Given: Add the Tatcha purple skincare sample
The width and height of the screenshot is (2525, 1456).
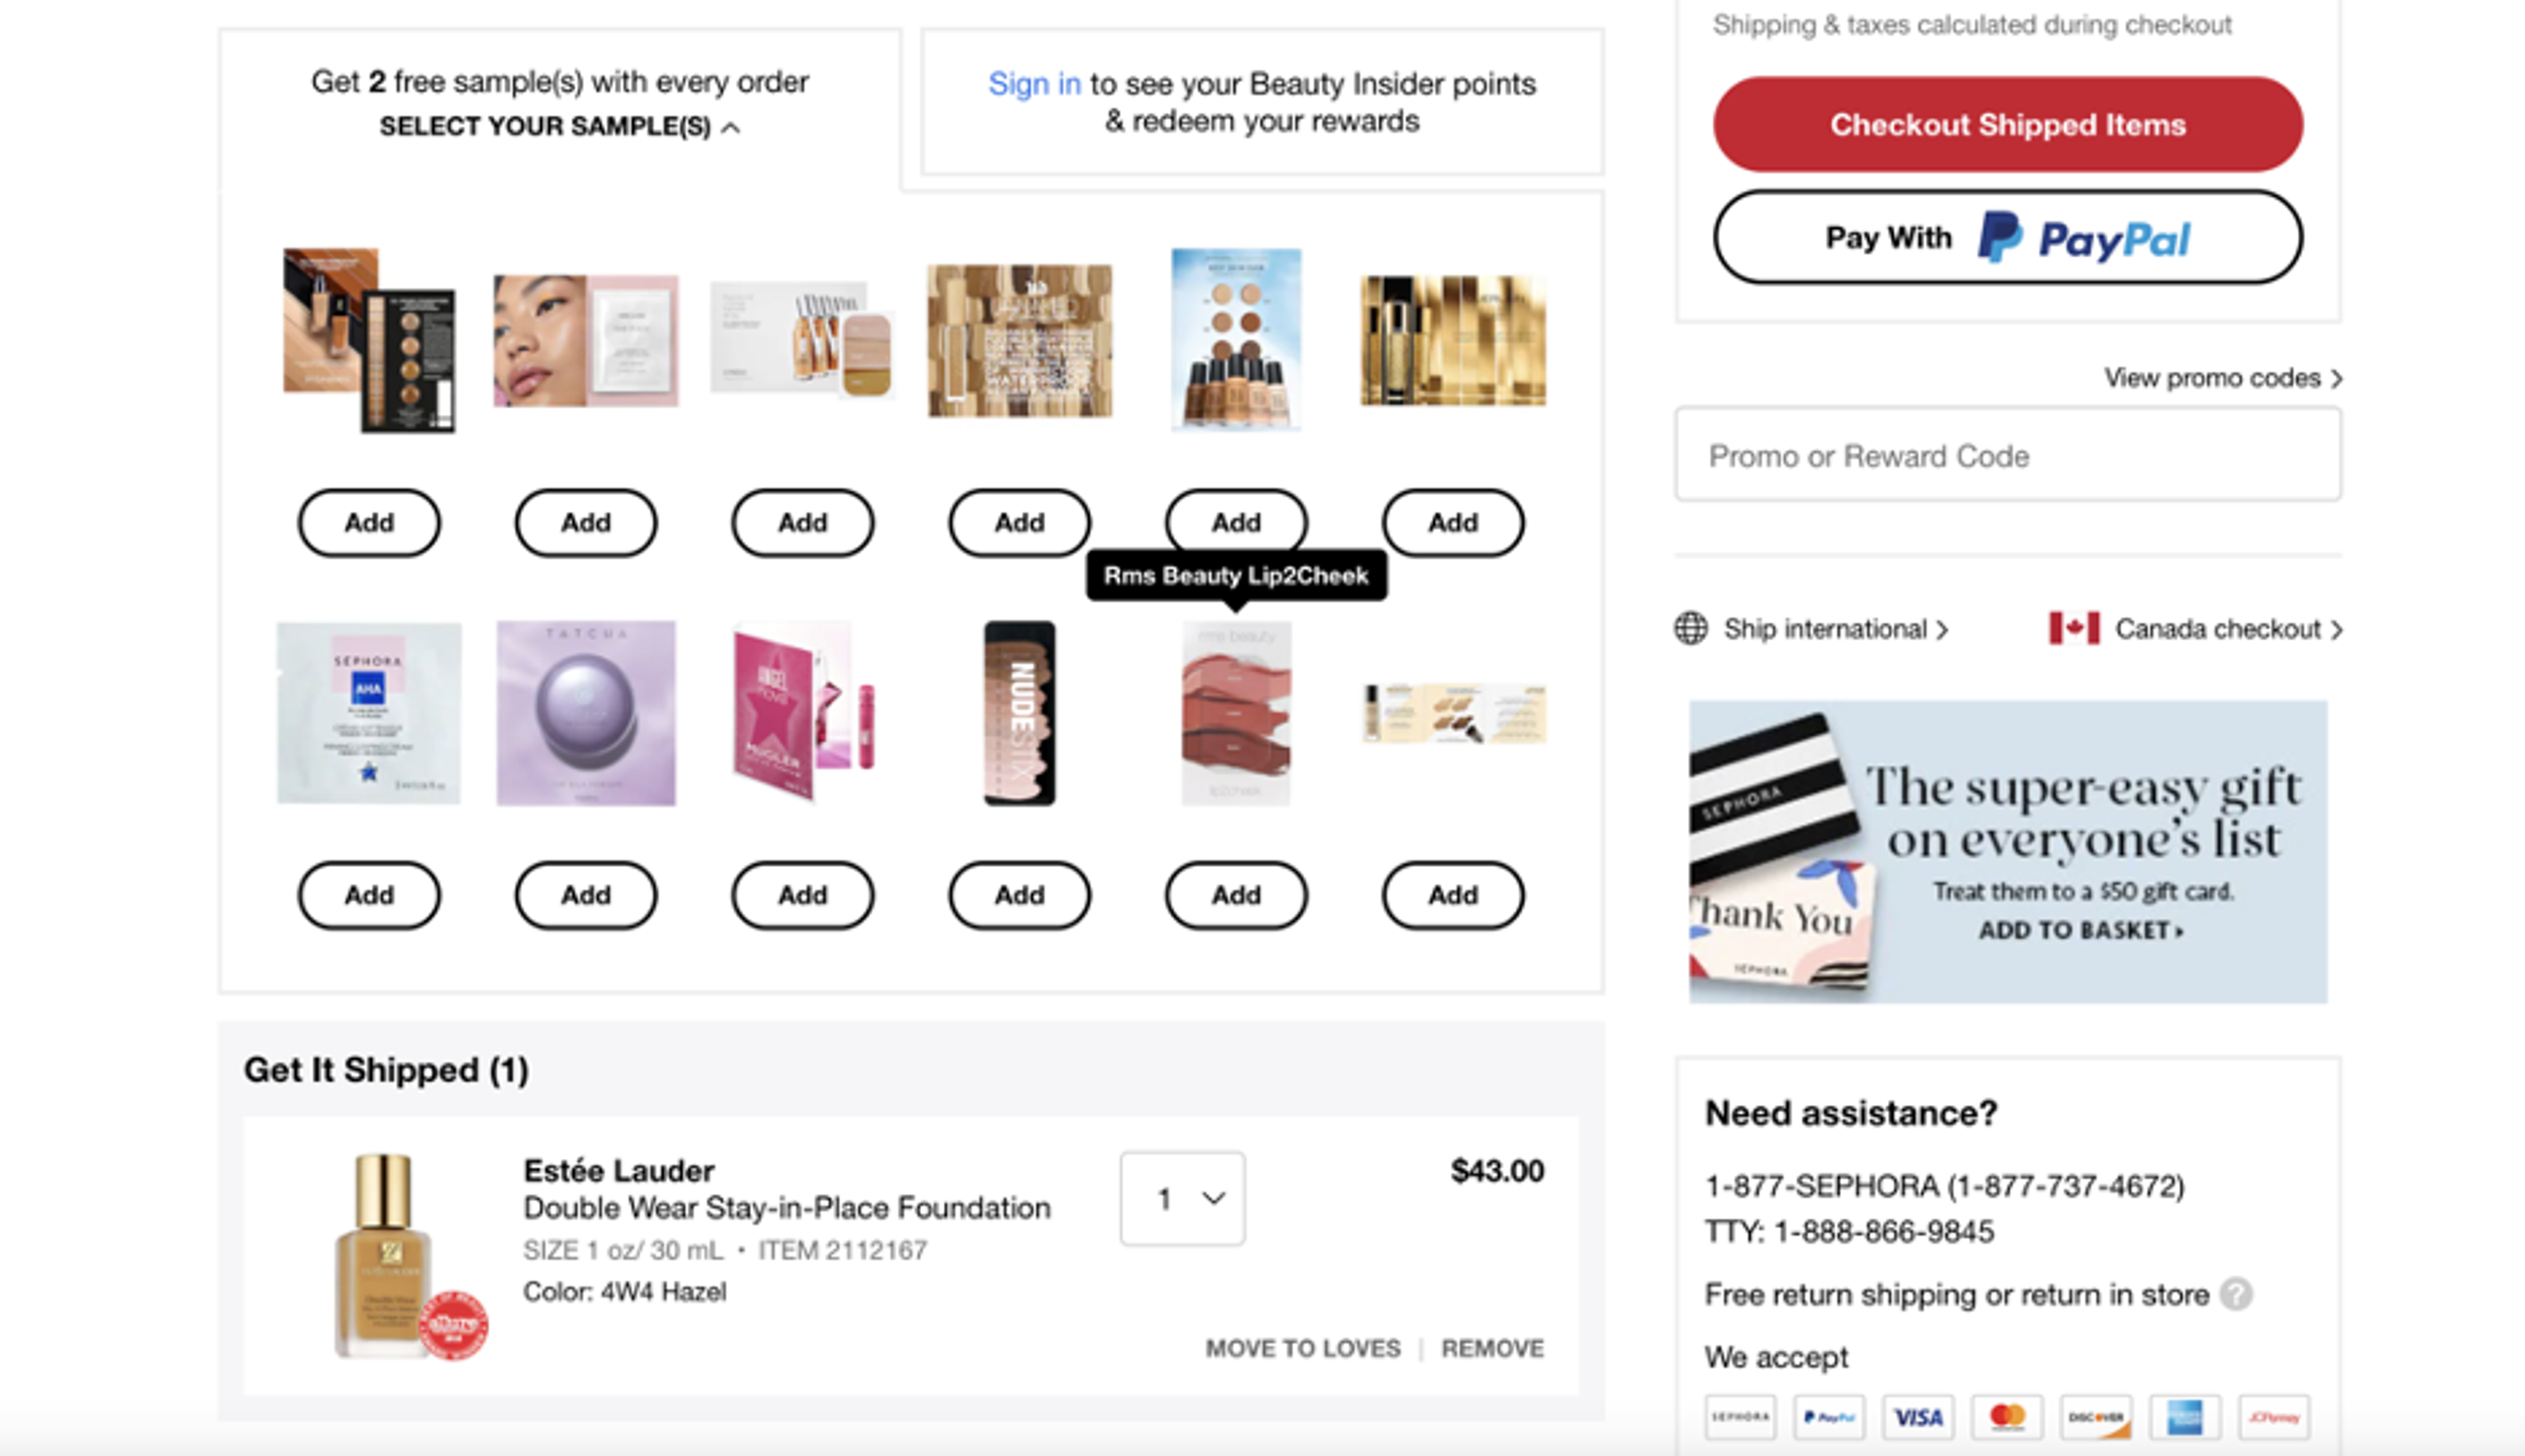Looking at the screenshot, I should tap(585, 895).
